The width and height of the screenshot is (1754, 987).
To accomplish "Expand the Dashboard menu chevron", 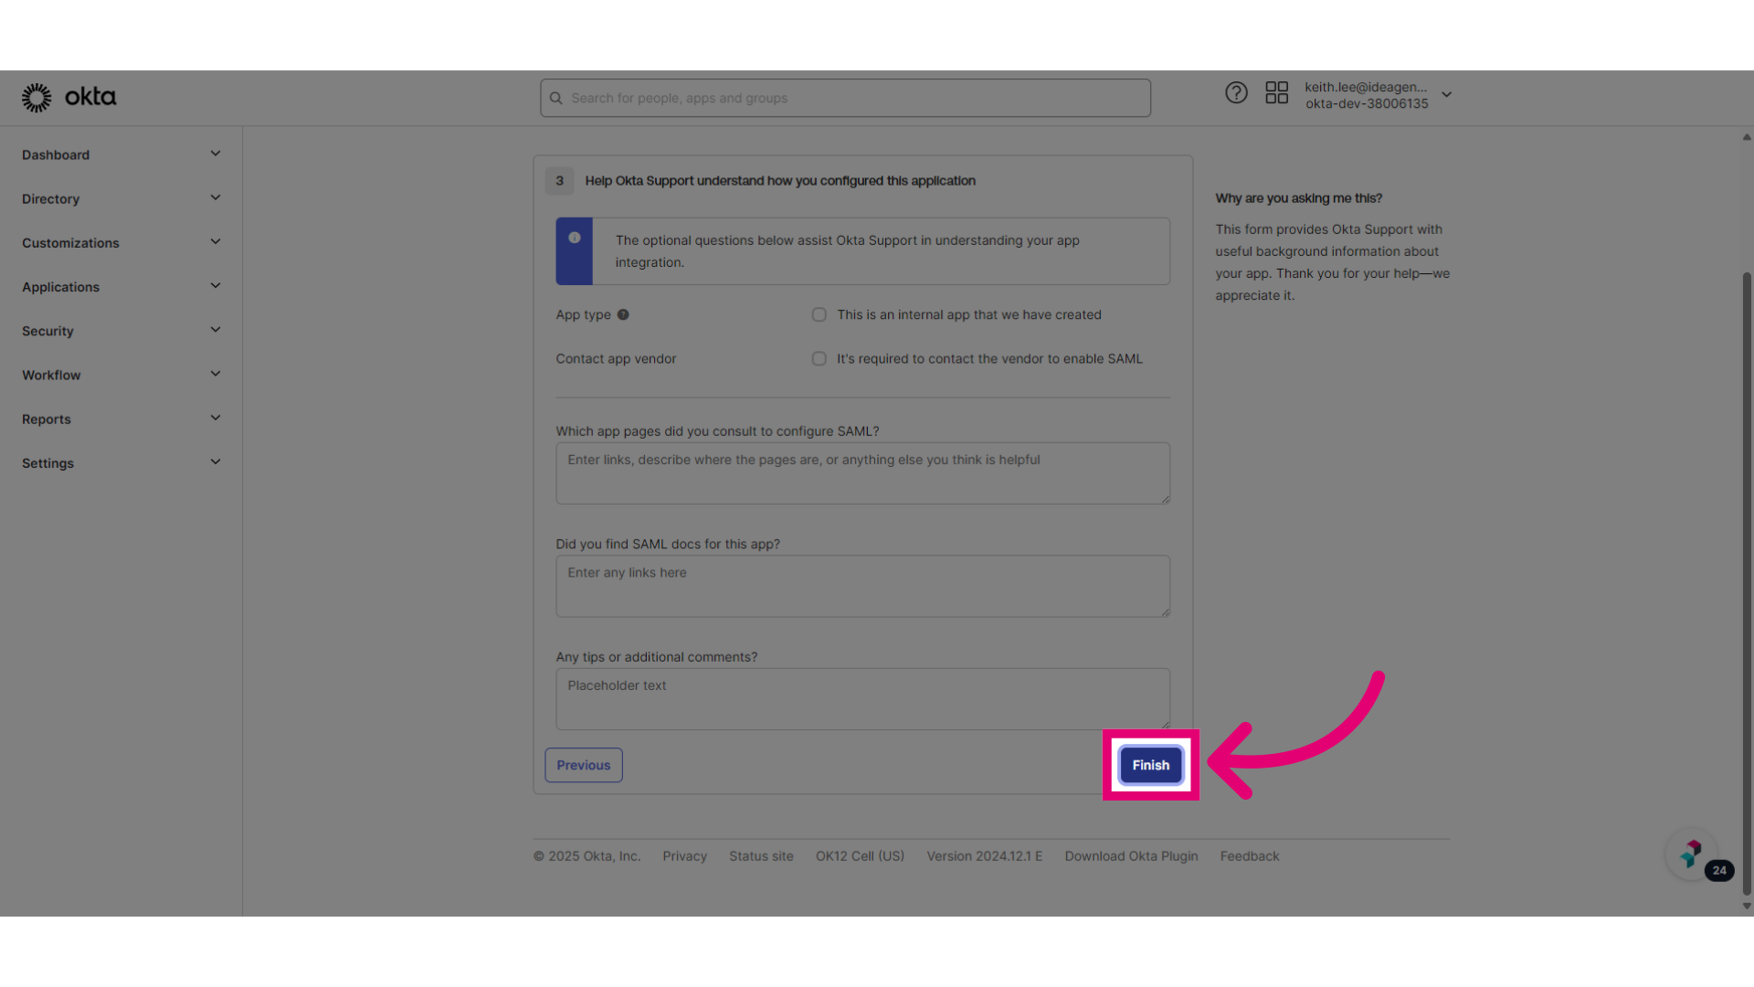I will (x=216, y=154).
